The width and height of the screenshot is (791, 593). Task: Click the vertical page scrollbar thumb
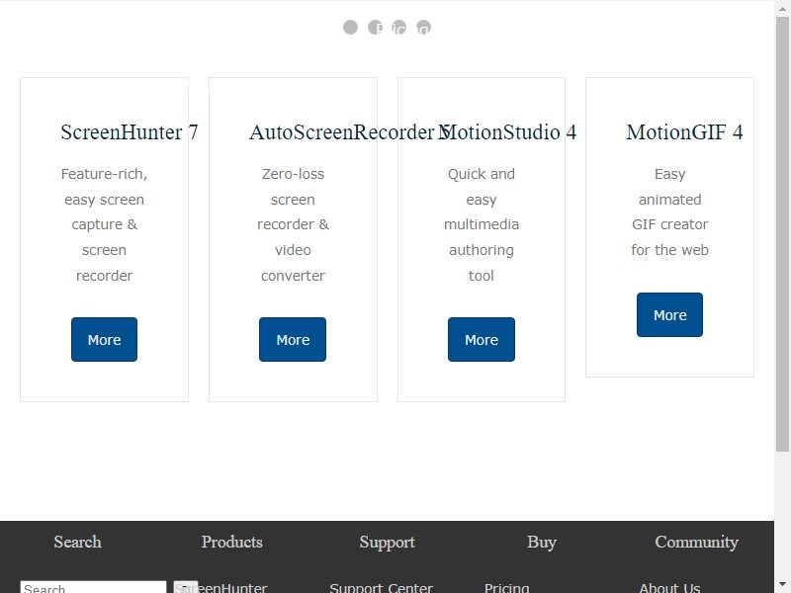click(782, 234)
